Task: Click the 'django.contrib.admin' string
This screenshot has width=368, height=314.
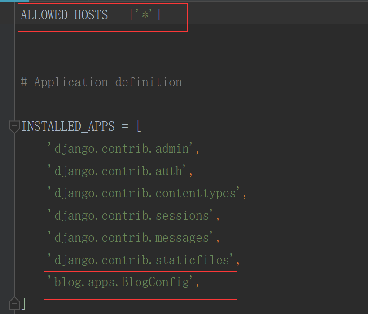Action: tap(120, 149)
